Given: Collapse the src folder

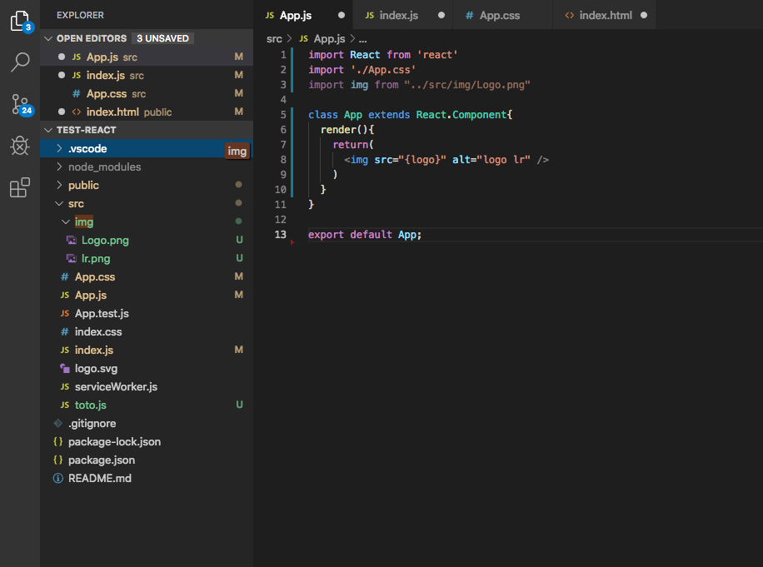Looking at the screenshot, I should [x=59, y=203].
